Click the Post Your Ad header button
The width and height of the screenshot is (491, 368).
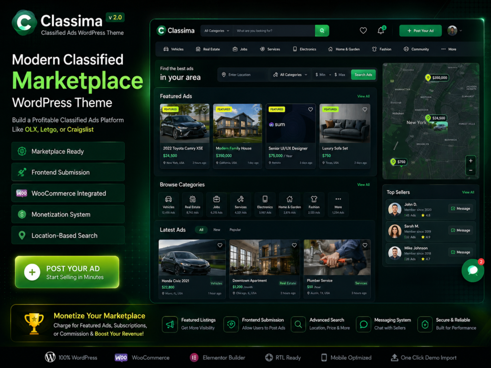point(421,31)
